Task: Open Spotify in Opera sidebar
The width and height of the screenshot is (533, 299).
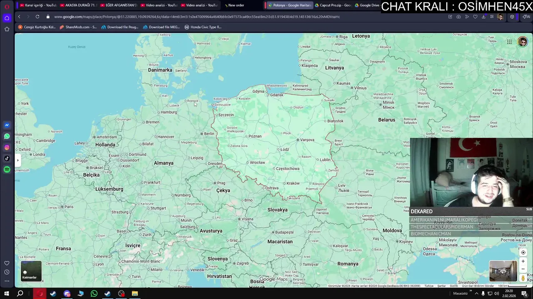Action: (7, 169)
